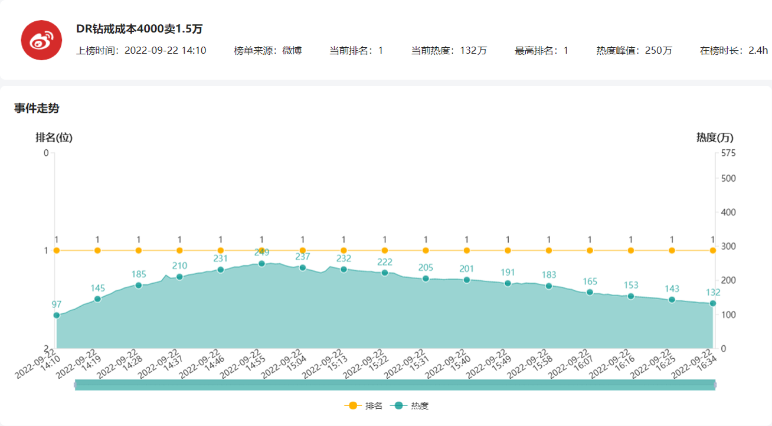Screen dimensions: 772x426
Task: Select the 210 heat point at 14:37
Action: pos(179,277)
